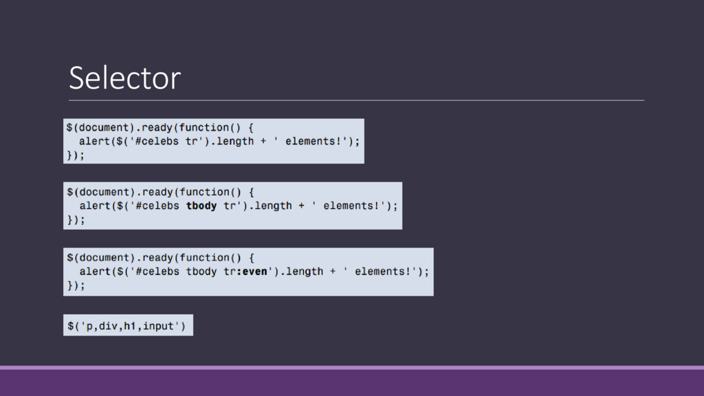704x396 pixels.
Task: Click the closing "});" of the third code block
Action: pyautogui.click(x=75, y=285)
